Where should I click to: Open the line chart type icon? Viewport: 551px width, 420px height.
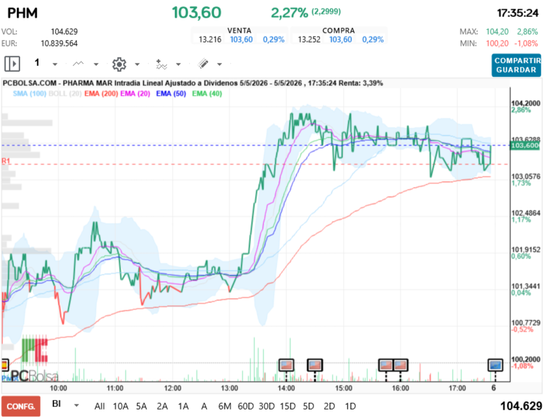click(78, 63)
